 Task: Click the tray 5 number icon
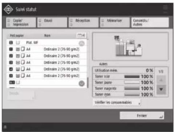[11, 76]
